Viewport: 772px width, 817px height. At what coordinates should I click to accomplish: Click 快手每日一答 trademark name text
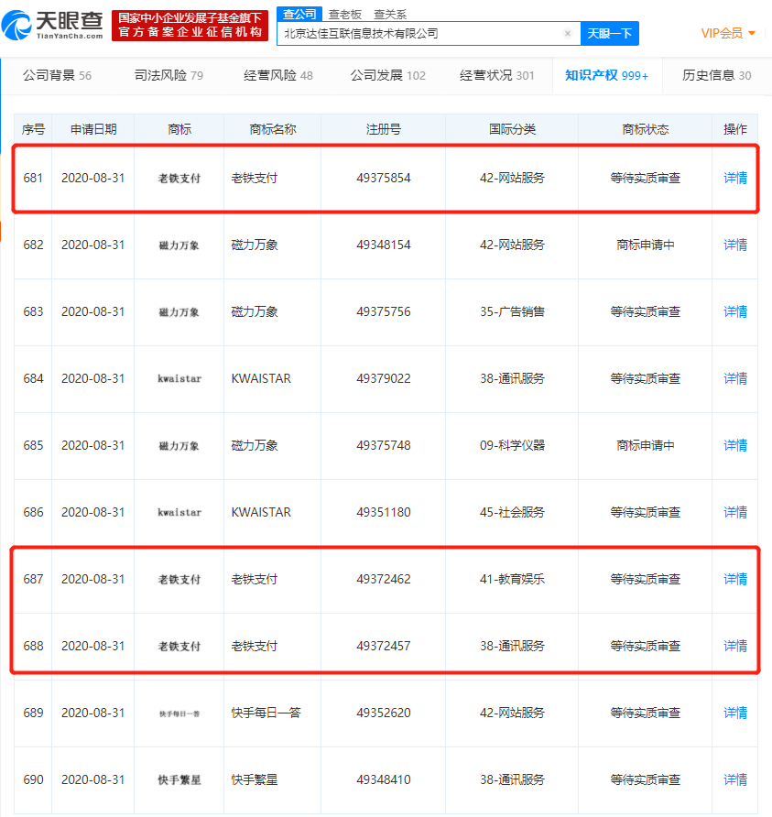coord(266,713)
